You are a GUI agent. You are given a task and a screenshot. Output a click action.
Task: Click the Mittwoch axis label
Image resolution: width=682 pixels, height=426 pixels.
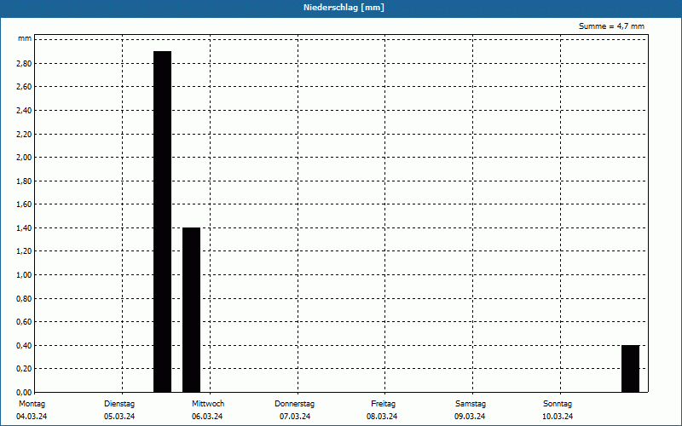coord(208,404)
